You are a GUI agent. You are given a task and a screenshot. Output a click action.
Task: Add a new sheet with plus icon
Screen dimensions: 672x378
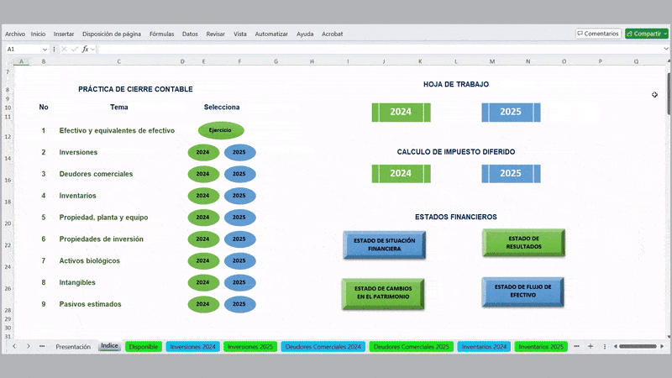point(590,346)
